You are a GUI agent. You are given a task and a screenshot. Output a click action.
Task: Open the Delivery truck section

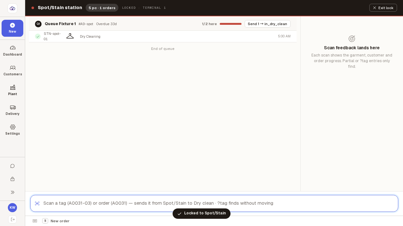tap(13, 110)
